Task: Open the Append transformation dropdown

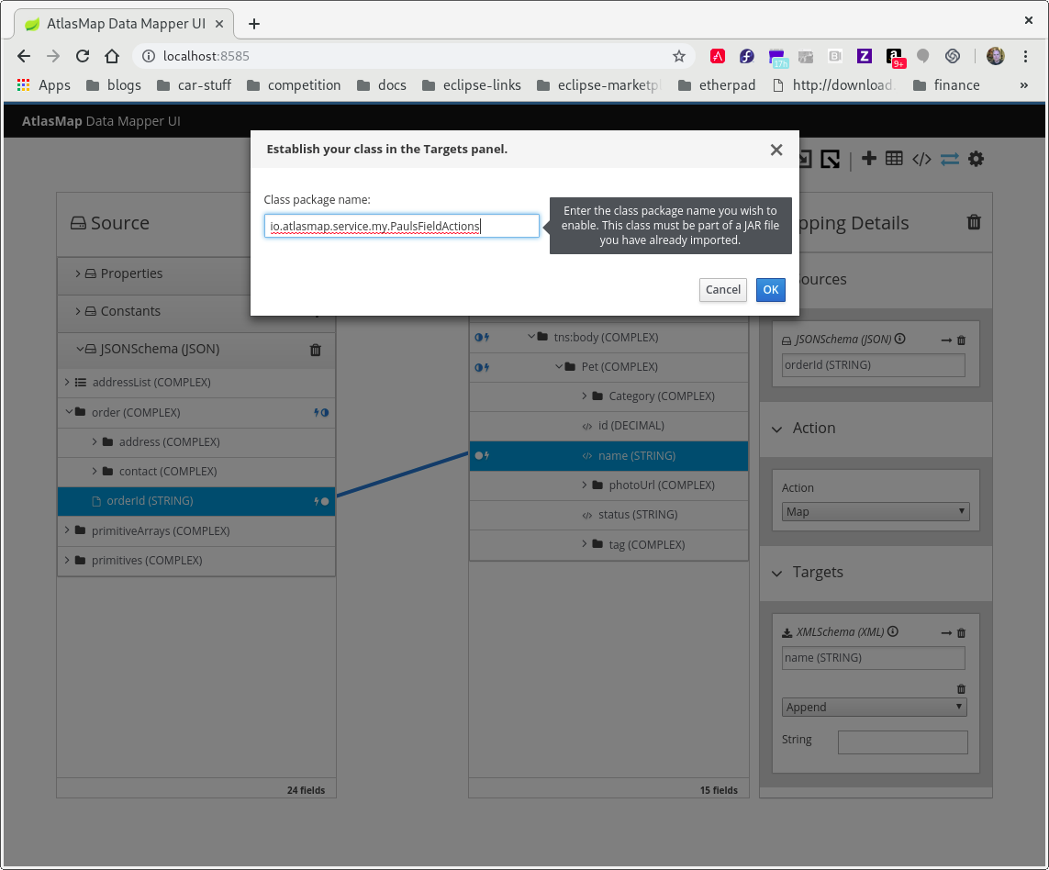Action: point(874,707)
